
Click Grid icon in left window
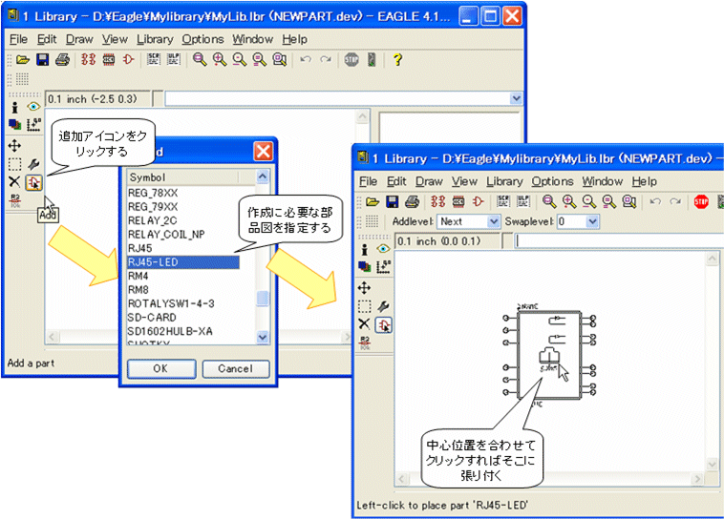(22, 79)
